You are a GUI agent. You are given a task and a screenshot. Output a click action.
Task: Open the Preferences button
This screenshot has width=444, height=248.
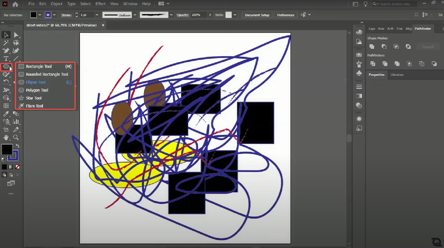[285, 15]
